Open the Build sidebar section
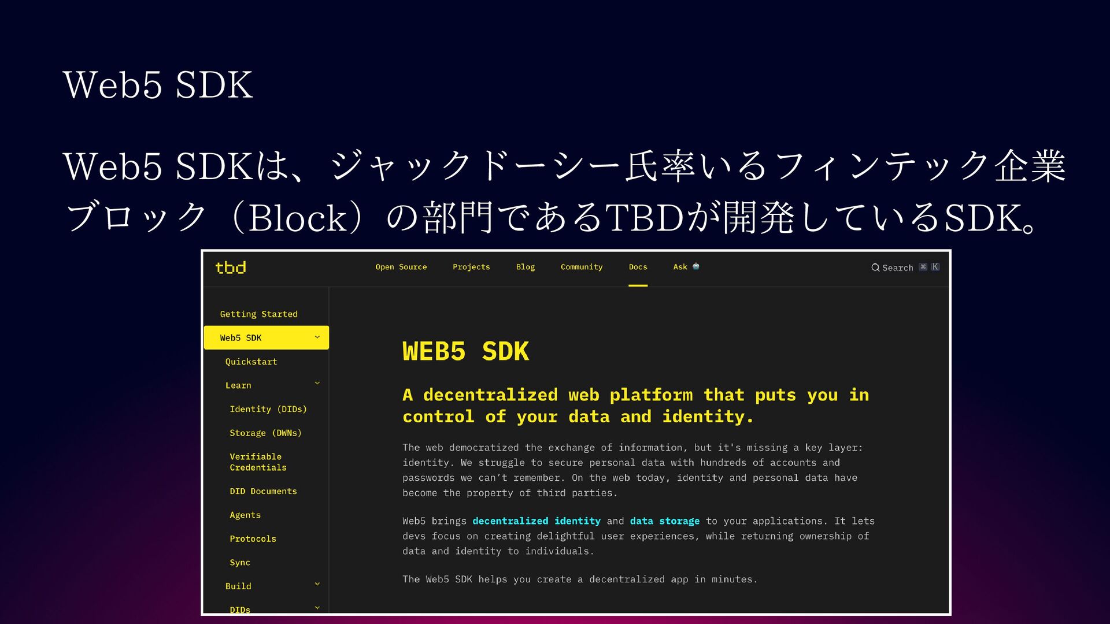1110x624 pixels. [x=238, y=586]
